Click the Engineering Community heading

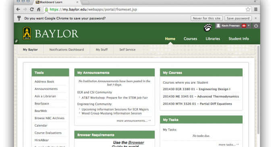[94, 104]
